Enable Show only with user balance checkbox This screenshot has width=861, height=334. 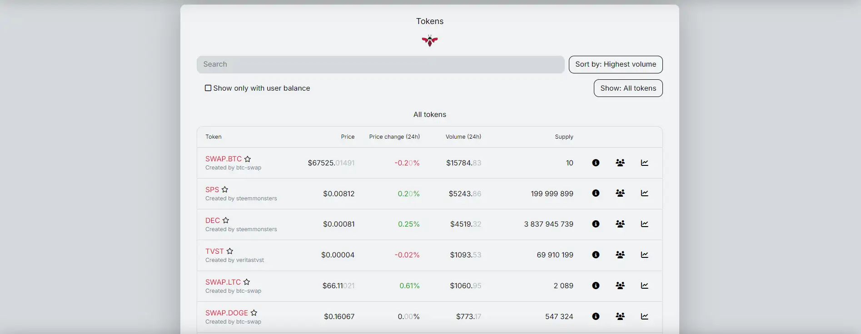click(x=208, y=88)
